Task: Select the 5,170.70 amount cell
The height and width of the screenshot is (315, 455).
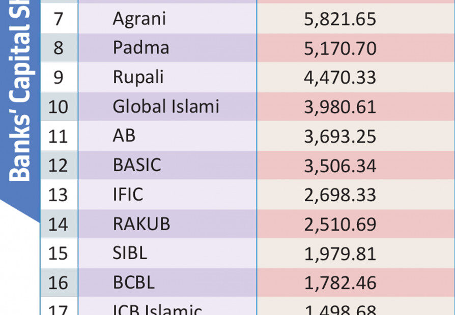Action: pos(340,49)
